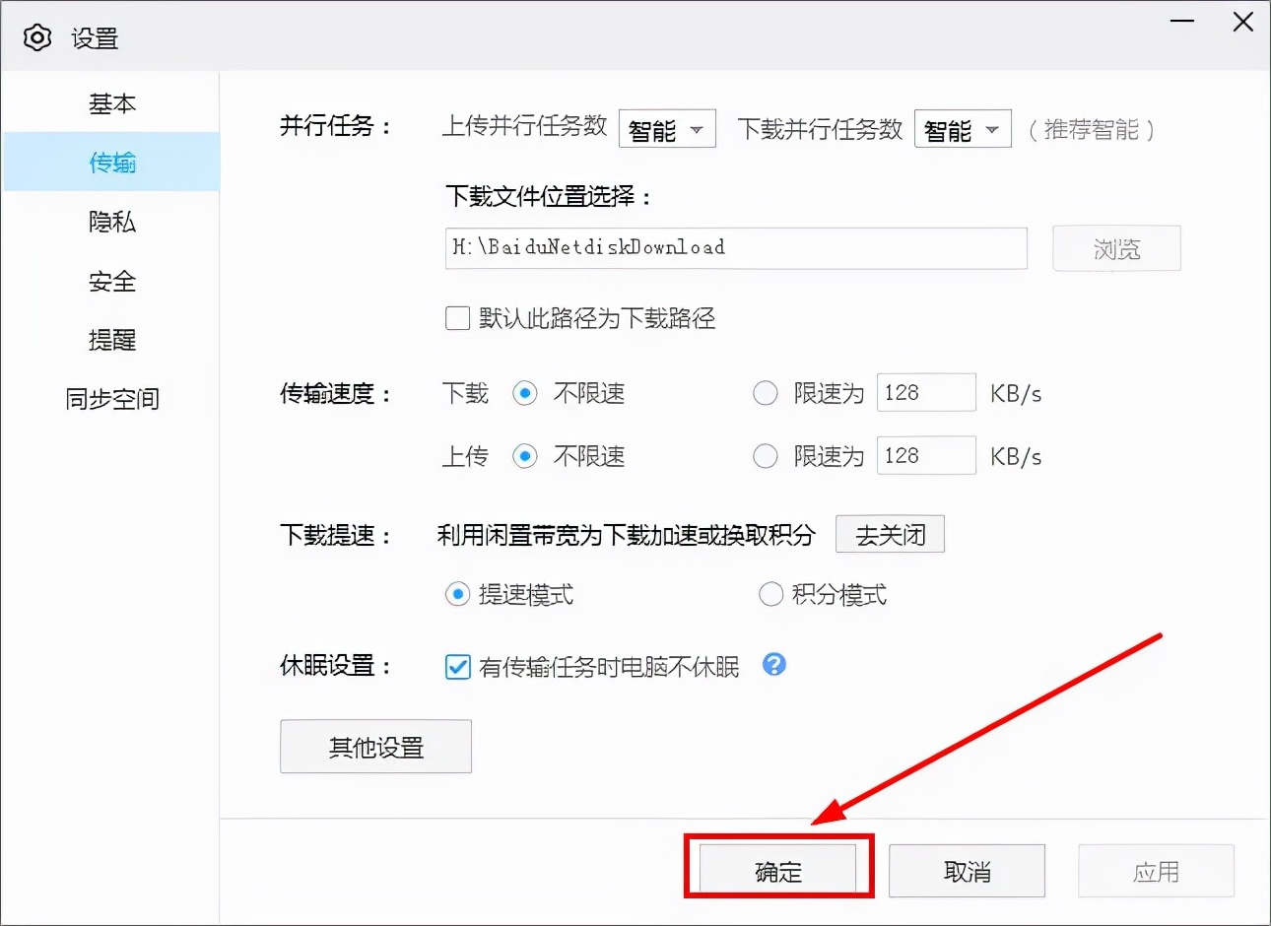The image size is (1271, 926).
Task: Open the 提醒 settings section
Action: click(x=111, y=340)
